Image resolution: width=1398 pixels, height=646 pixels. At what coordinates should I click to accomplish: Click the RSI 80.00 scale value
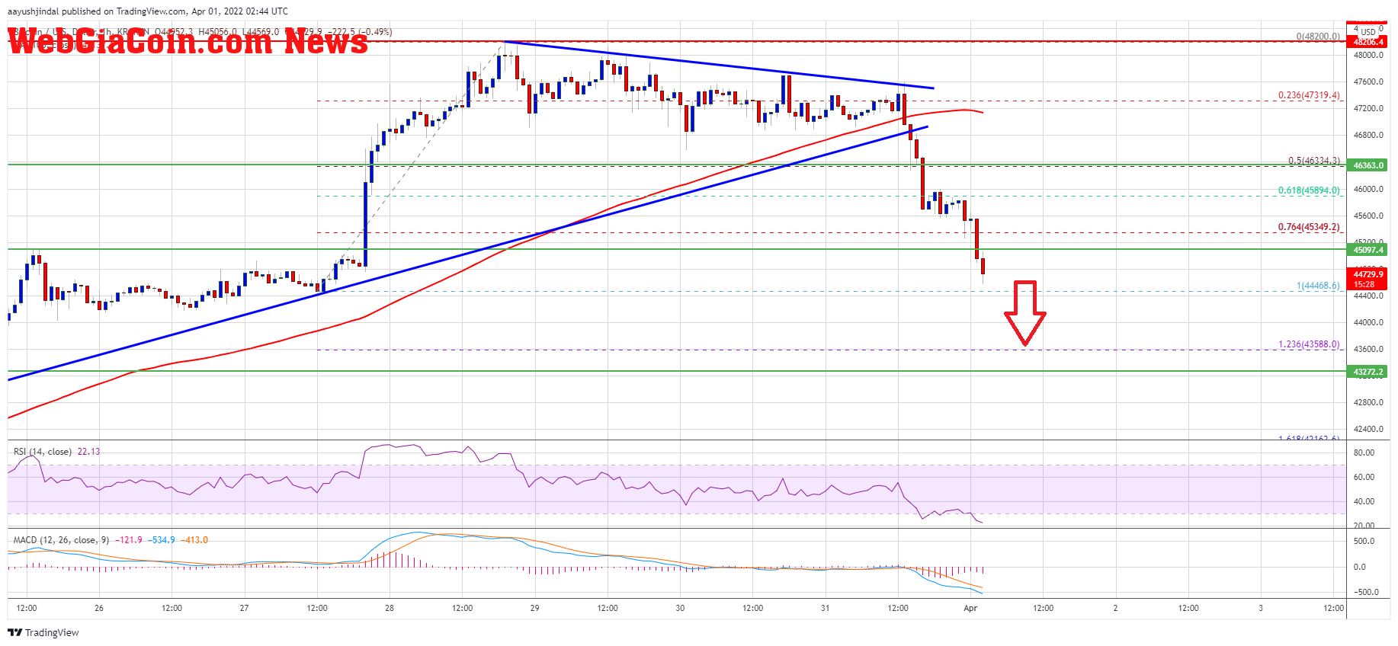[1364, 453]
